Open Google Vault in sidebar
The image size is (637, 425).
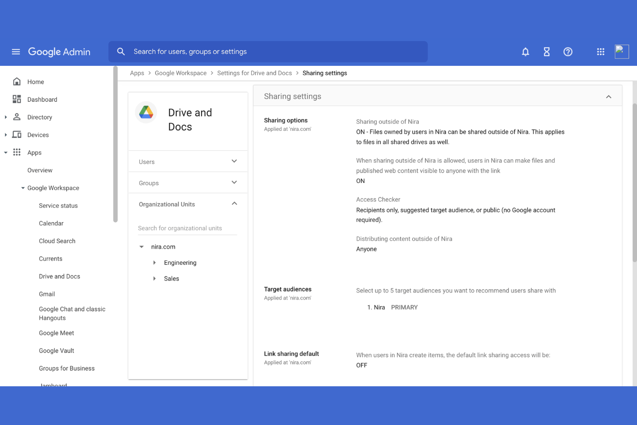[56, 351]
